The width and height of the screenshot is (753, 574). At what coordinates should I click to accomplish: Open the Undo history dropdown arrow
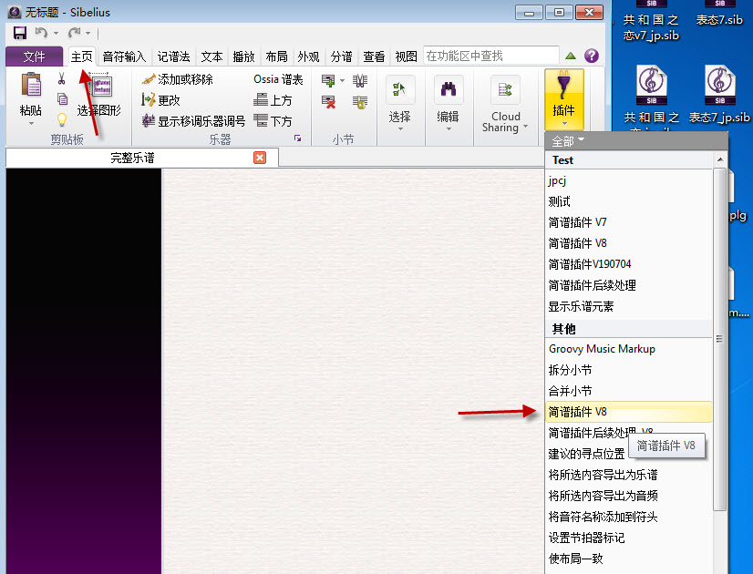tap(56, 34)
